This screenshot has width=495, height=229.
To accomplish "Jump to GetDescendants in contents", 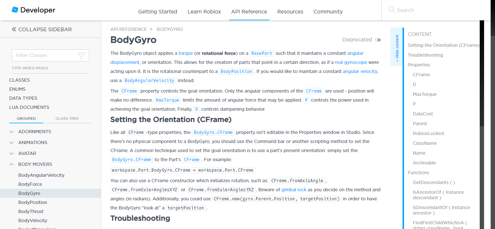I will (434, 183).
